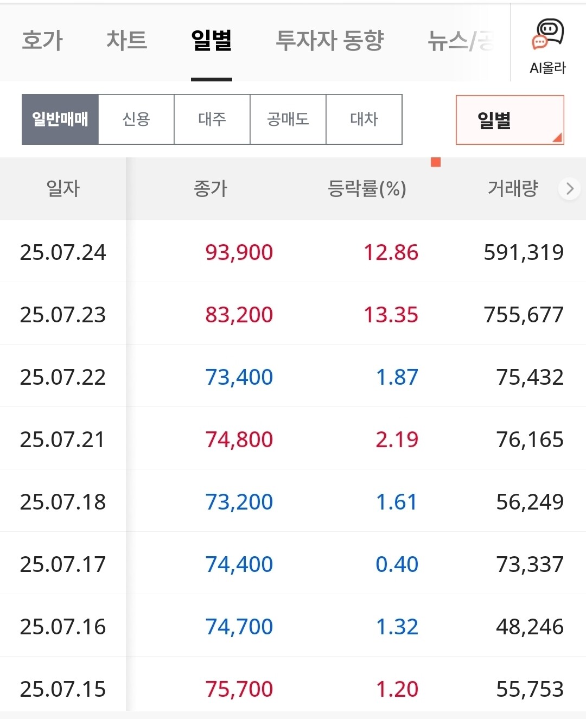The height and width of the screenshot is (719, 586).
Task: Select the 25.07.24 data row
Action: click(293, 252)
